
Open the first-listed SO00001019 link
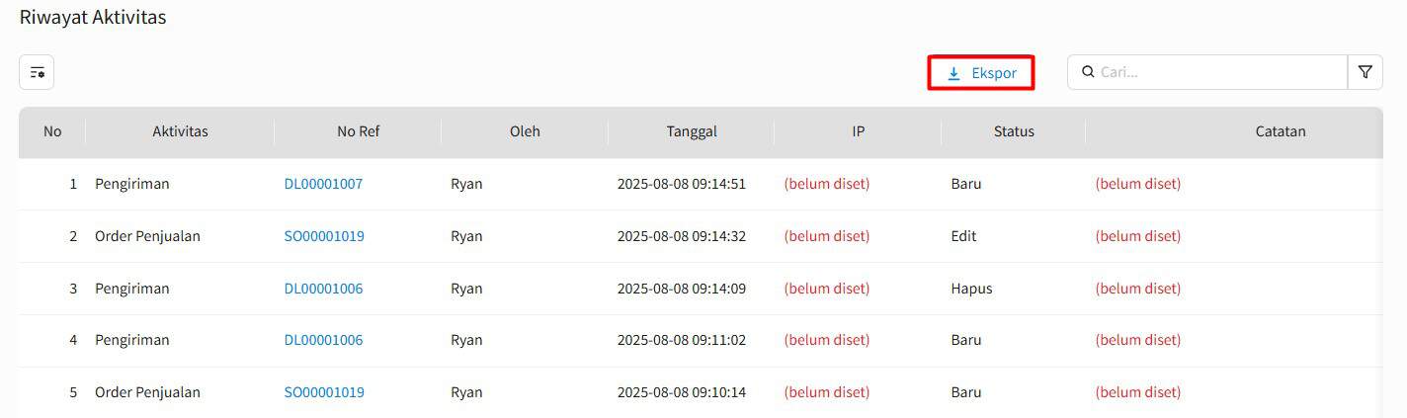324,236
